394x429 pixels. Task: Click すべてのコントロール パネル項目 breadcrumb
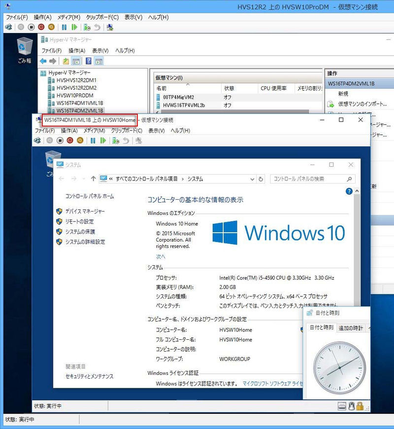point(147,179)
